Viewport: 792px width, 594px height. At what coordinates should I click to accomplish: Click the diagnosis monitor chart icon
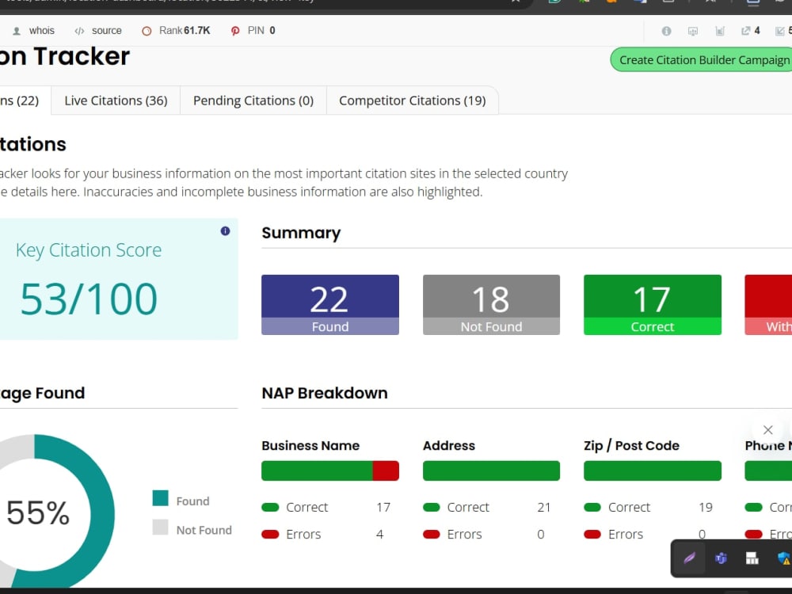coord(693,31)
